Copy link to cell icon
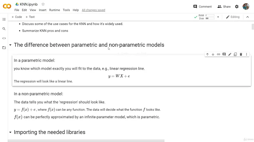The width and height of the screenshot is (254, 142). coord(218,54)
